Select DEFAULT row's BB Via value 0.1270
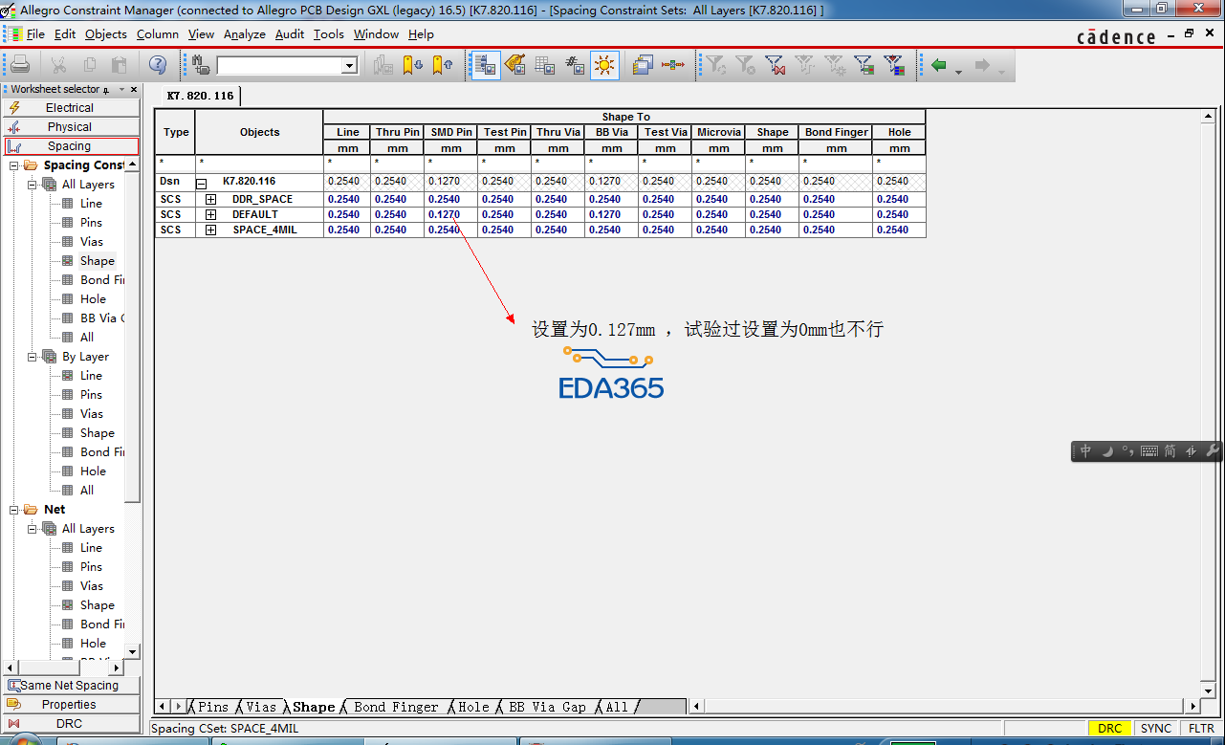1225x745 pixels. point(612,215)
